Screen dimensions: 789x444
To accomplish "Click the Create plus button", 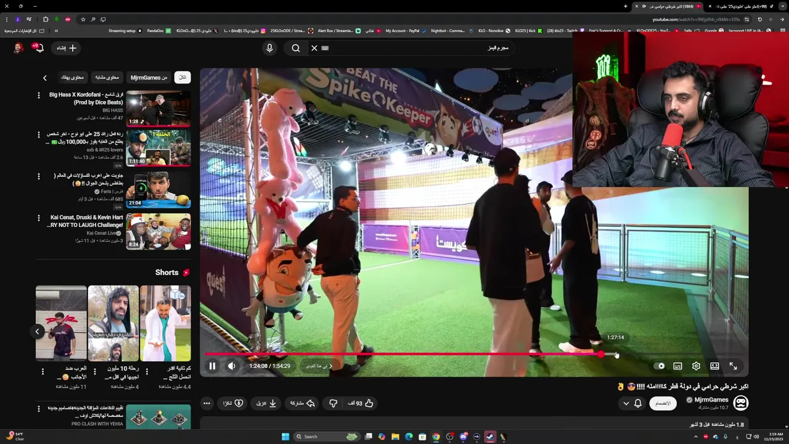I will pyautogui.click(x=67, y=48).
